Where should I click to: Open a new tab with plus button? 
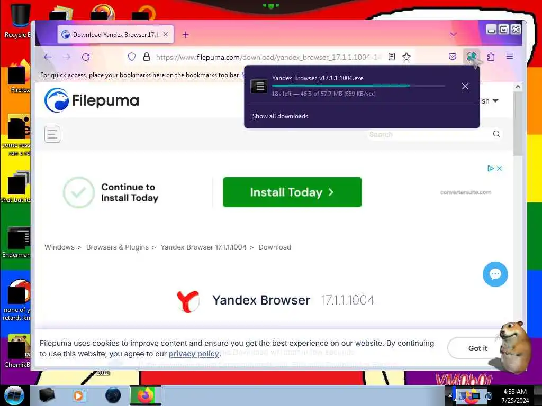186,35
